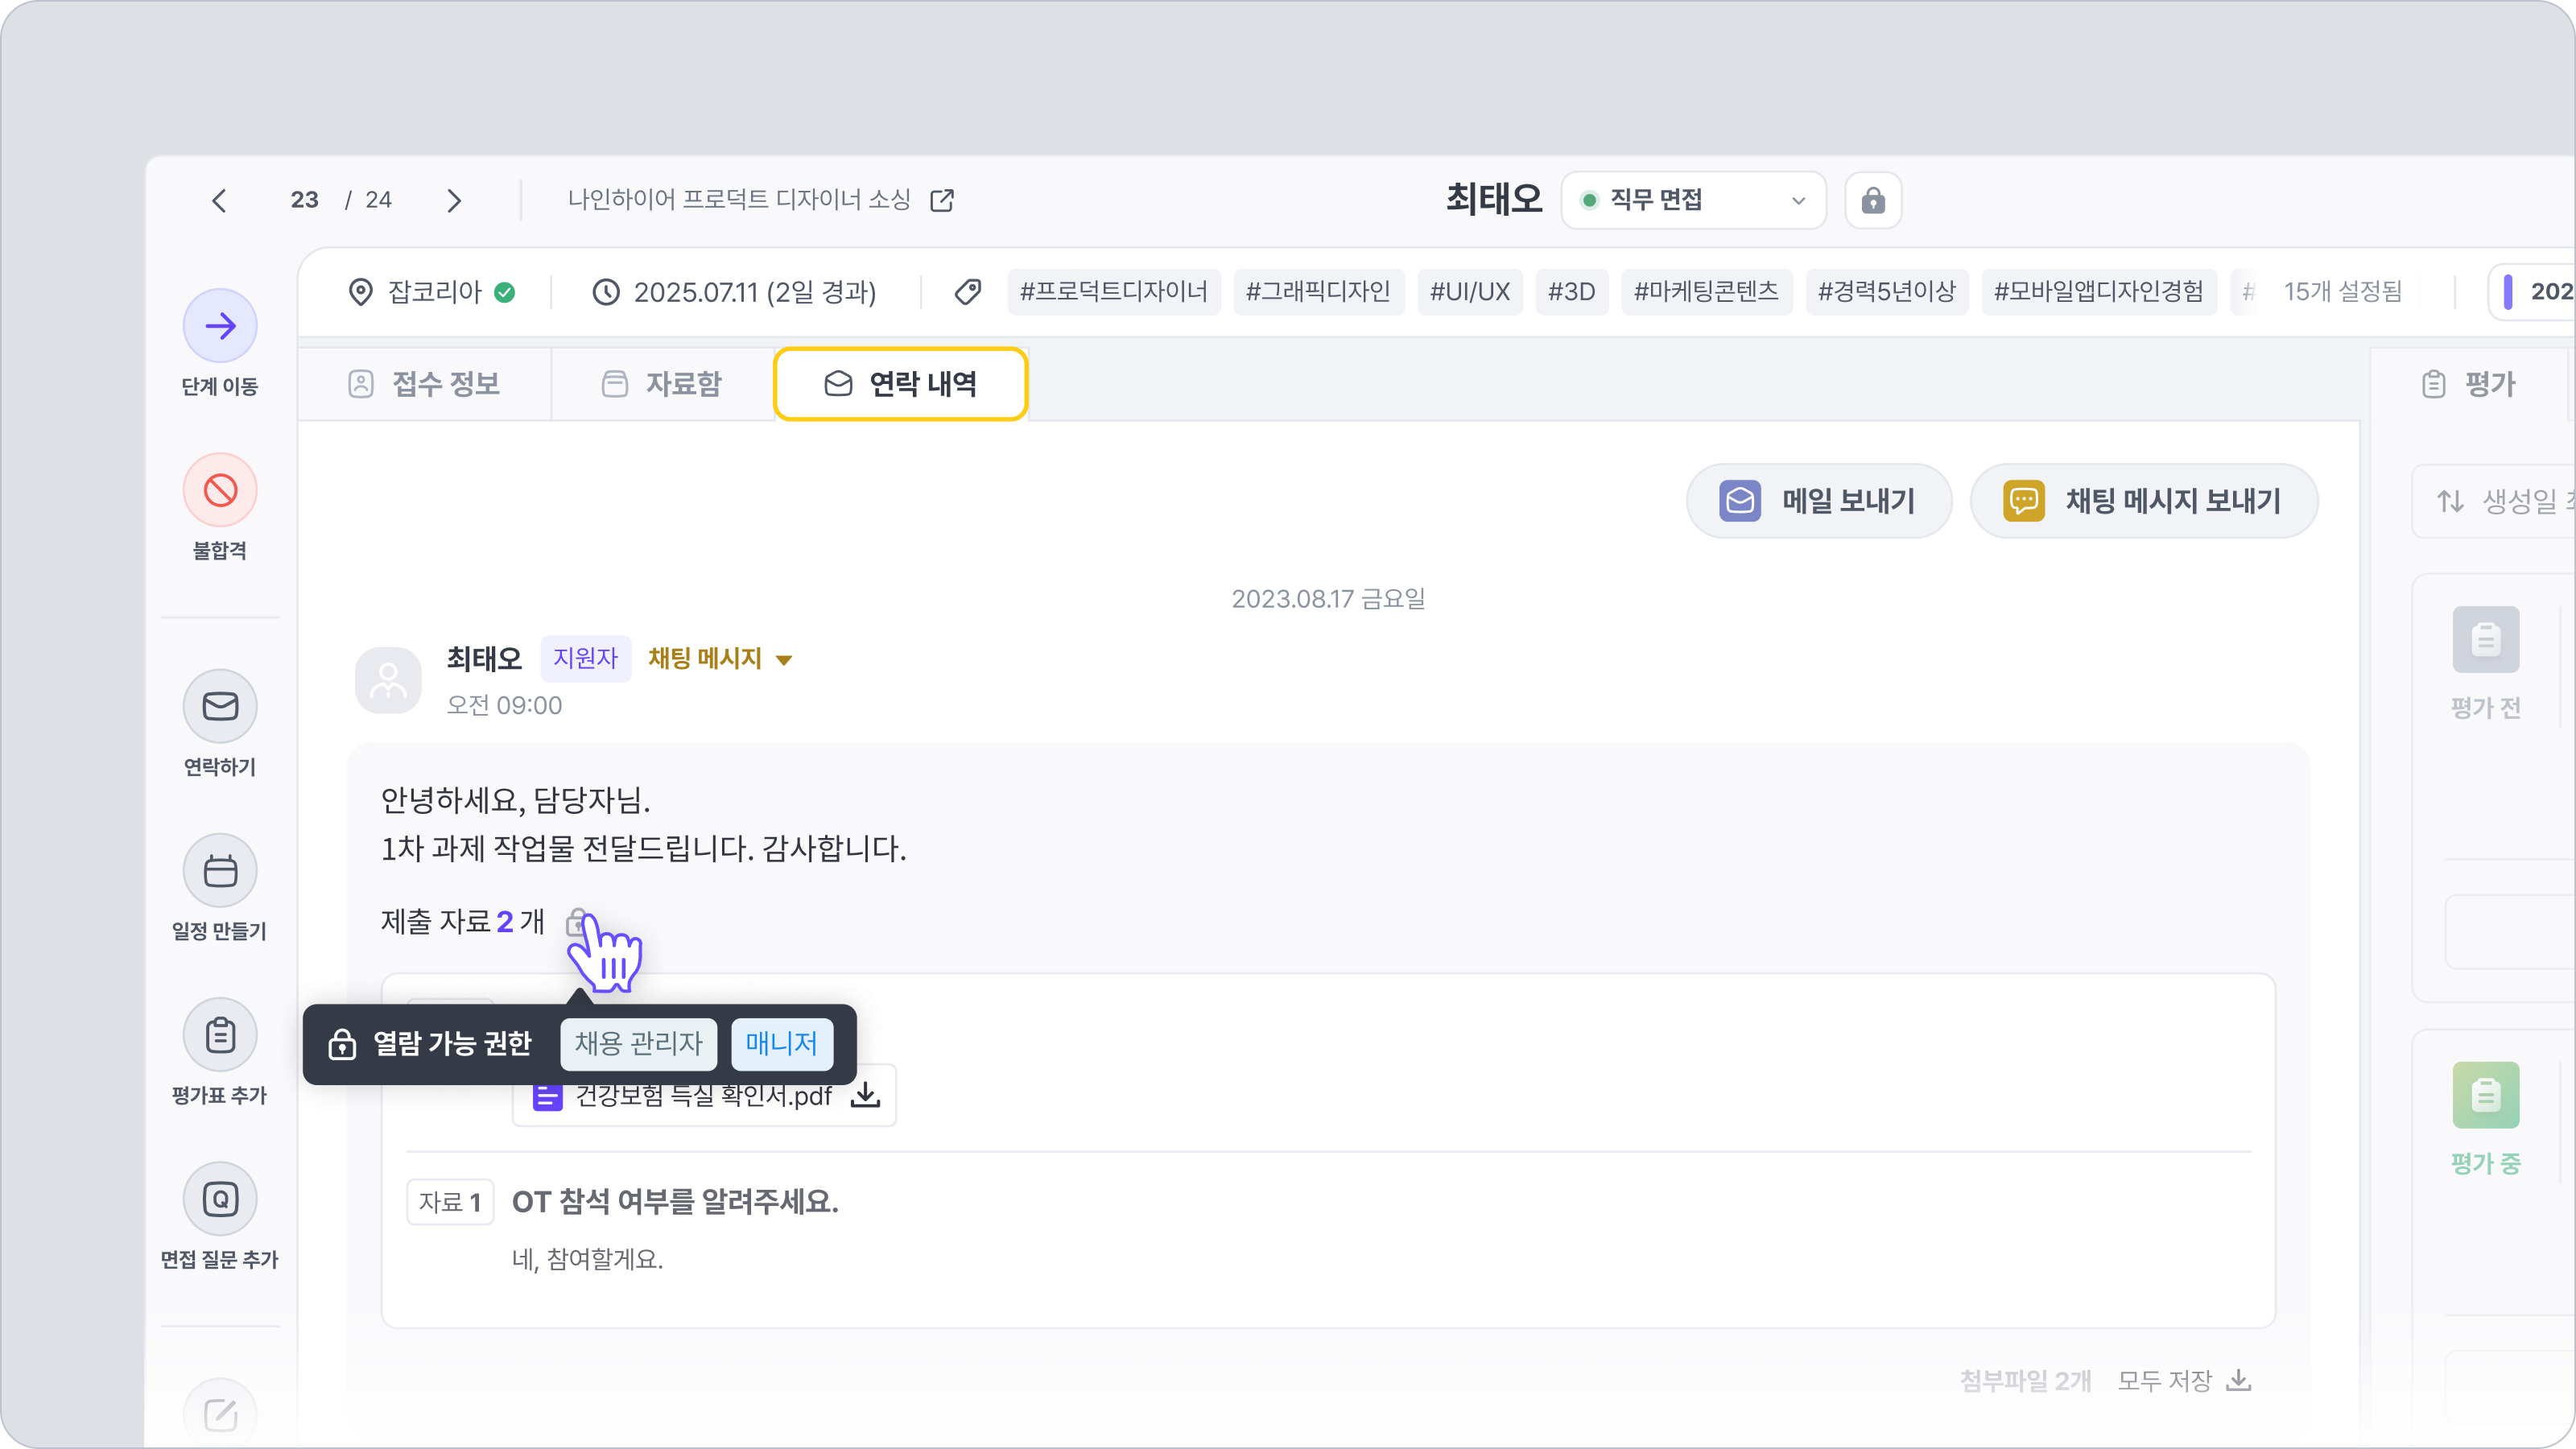Click the 단계 이동 arrow icon
The width and height of the screenshot is (2576, 1449).
[220, 326]
